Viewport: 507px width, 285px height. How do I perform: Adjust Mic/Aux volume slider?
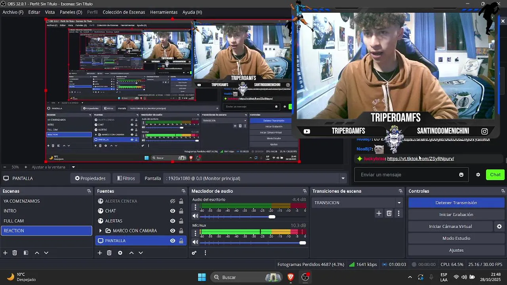click(x=303, y=243)
